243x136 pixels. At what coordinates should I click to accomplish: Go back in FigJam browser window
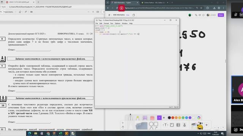pyautogui.click(x=108, y=8)
